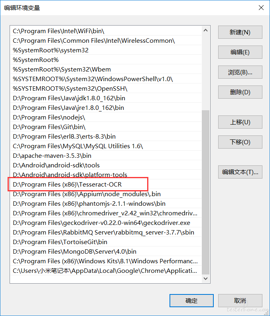Open the 浏览(B)... browse dialog
The image size is (270, 316).
click(240, 72)
